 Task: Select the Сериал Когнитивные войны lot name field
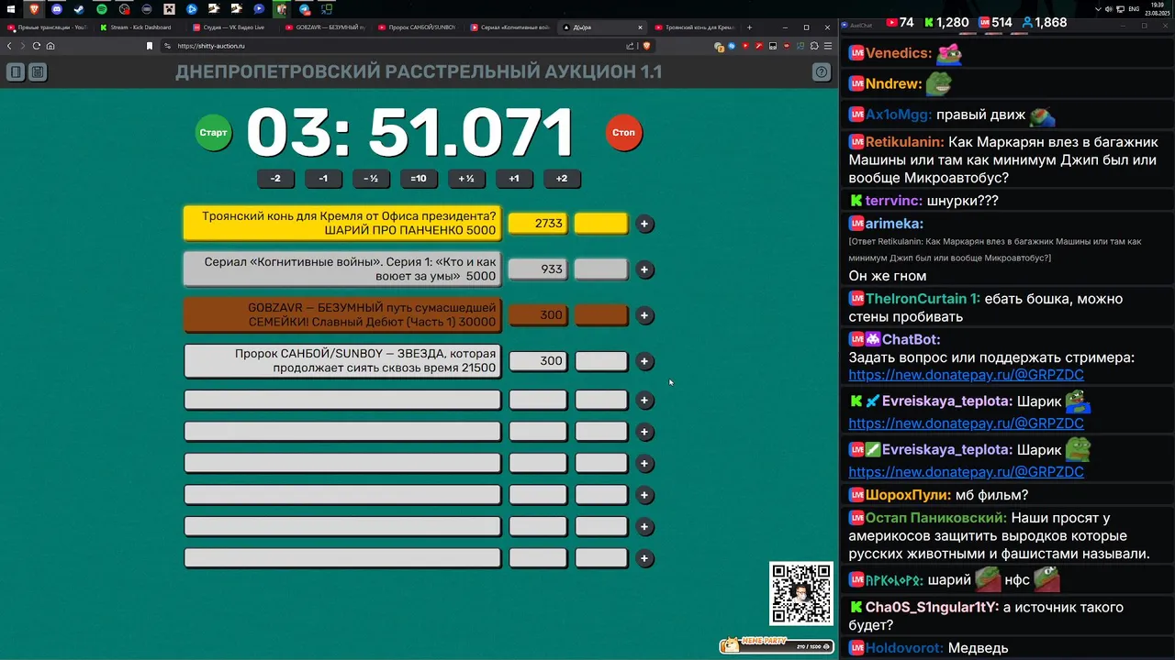coord(342,269)
